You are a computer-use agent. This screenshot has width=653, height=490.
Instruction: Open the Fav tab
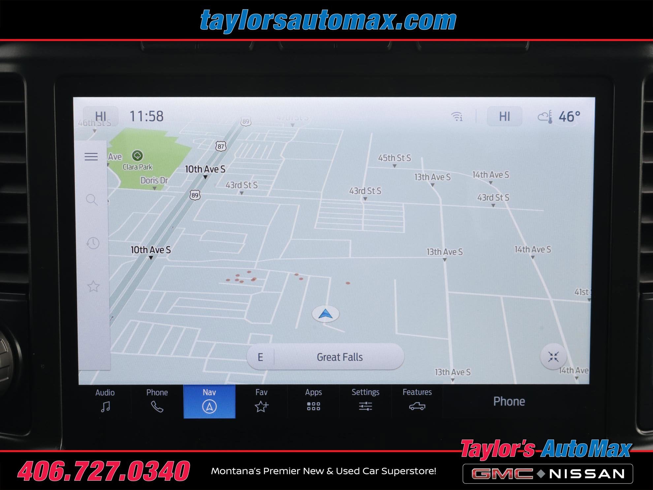[x=262, y=401]
